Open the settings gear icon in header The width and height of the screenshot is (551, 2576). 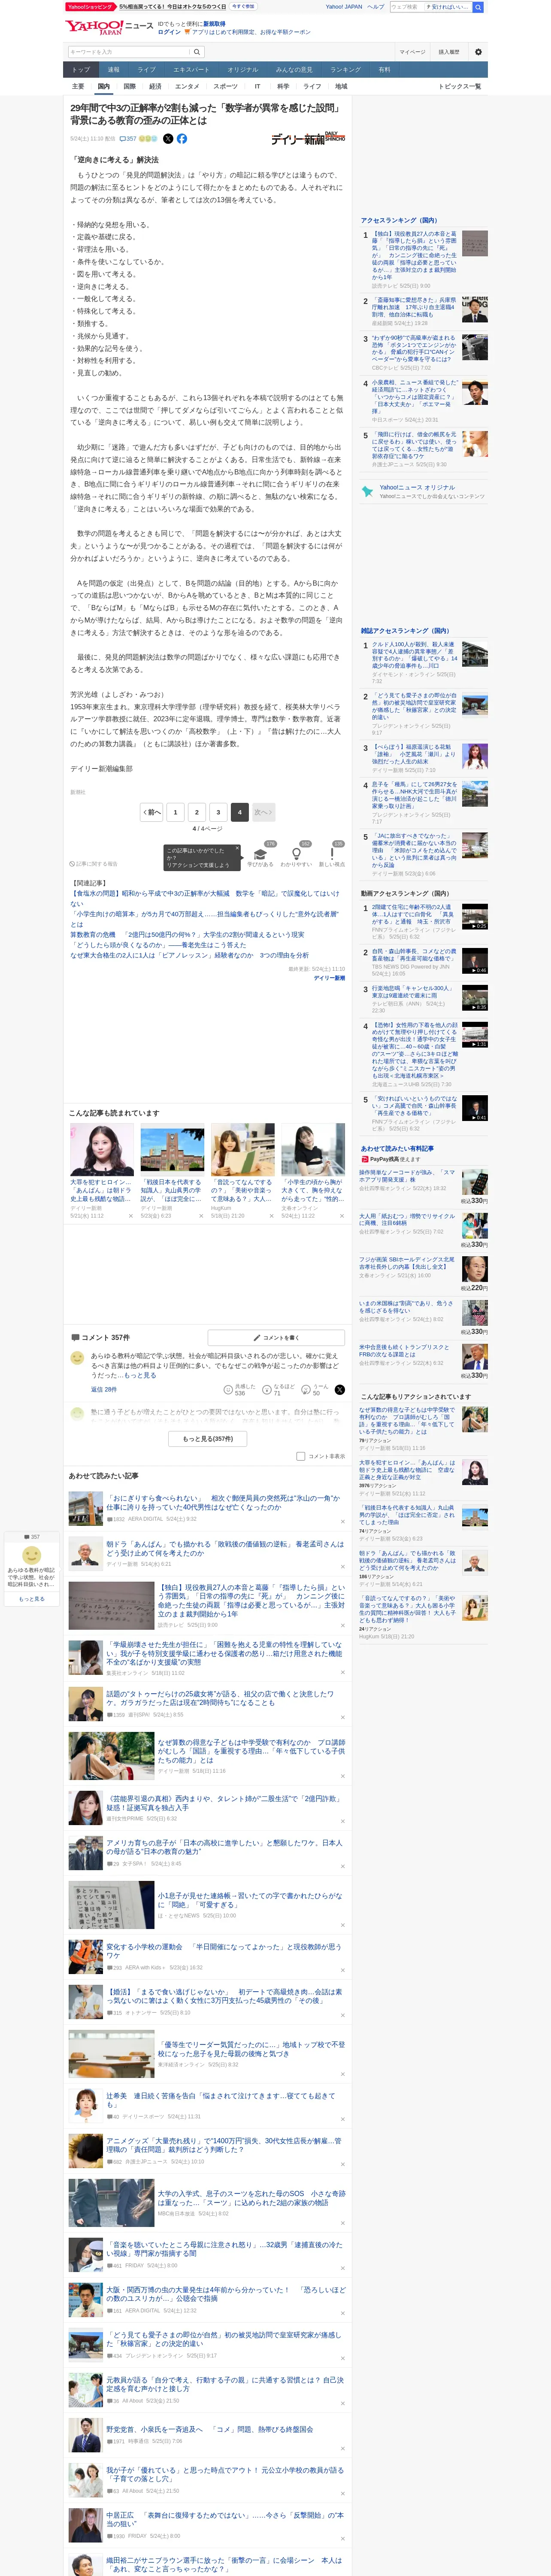point(478,52)
